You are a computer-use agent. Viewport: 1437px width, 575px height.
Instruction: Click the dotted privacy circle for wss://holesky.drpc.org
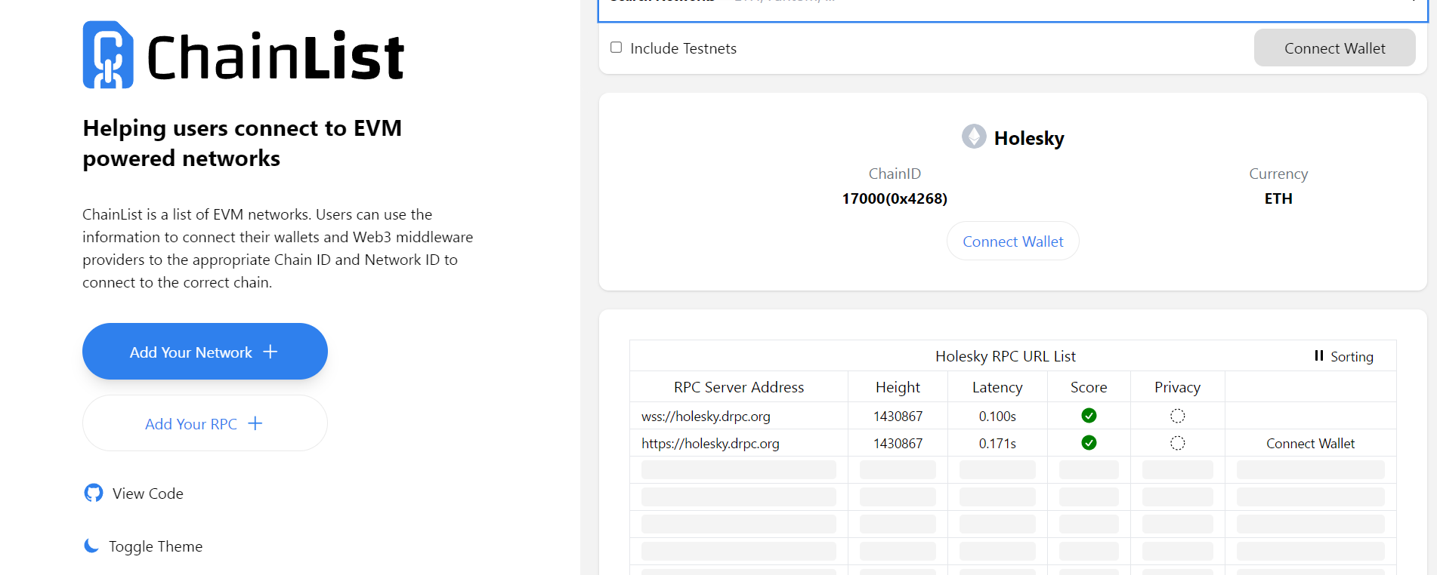[1177, 416]
